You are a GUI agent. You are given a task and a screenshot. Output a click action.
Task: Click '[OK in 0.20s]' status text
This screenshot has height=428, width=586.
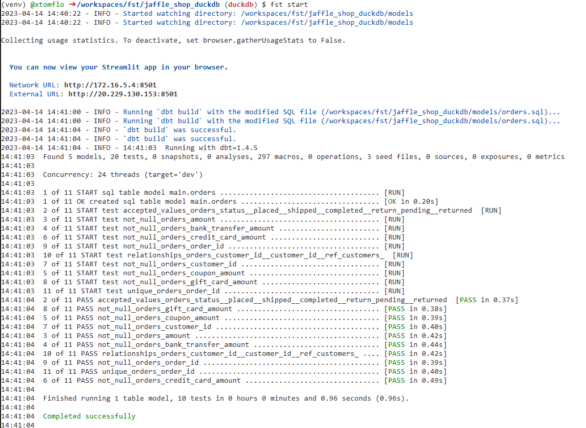[411, 201]
